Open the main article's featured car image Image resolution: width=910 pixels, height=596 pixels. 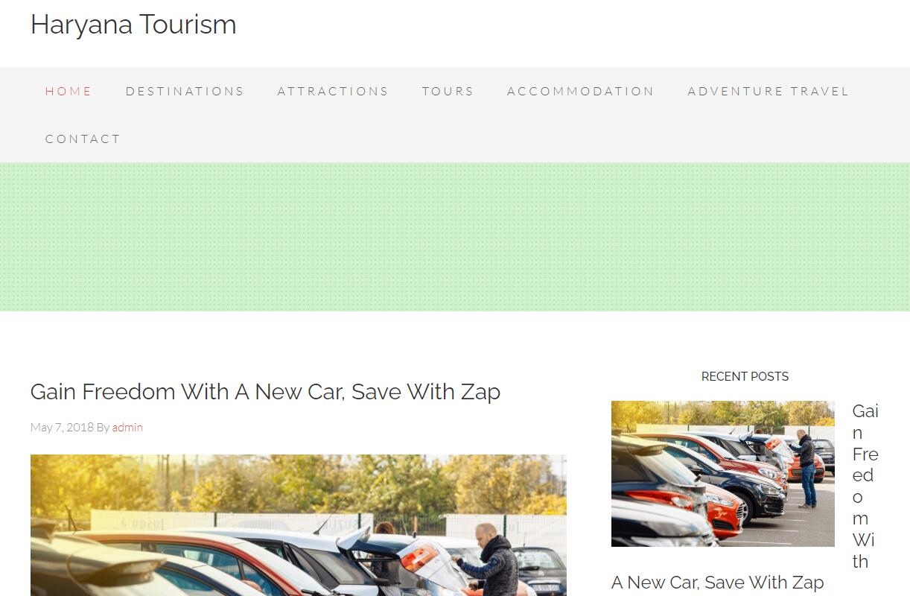point(298,525)
